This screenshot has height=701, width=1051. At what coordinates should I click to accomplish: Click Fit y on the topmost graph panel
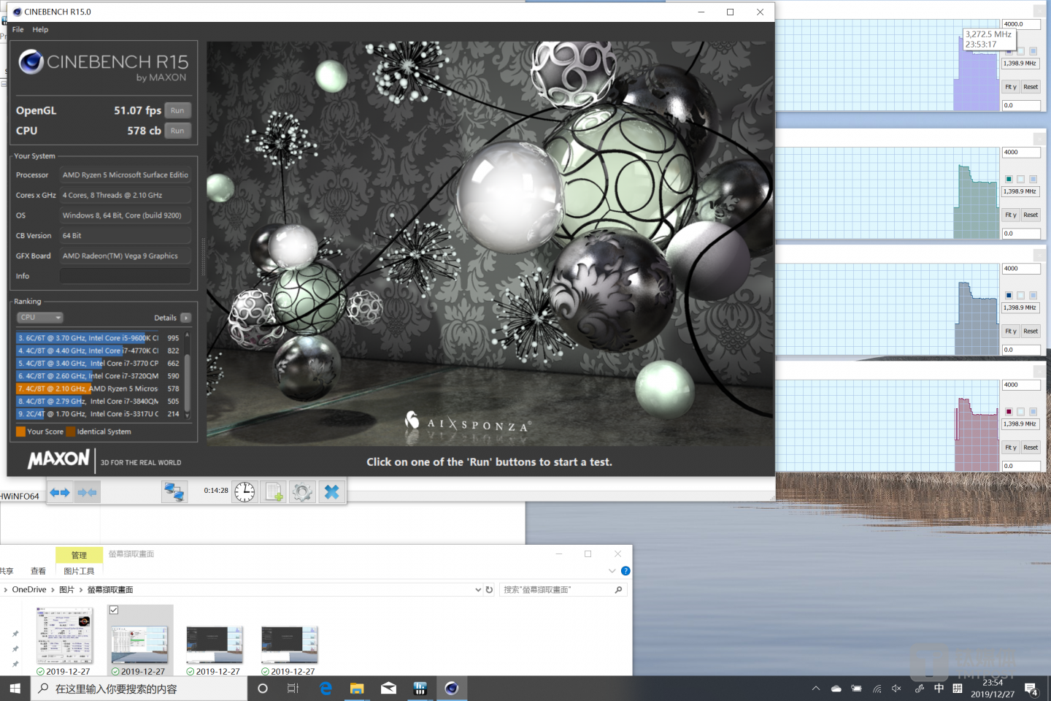(1010, 86)
